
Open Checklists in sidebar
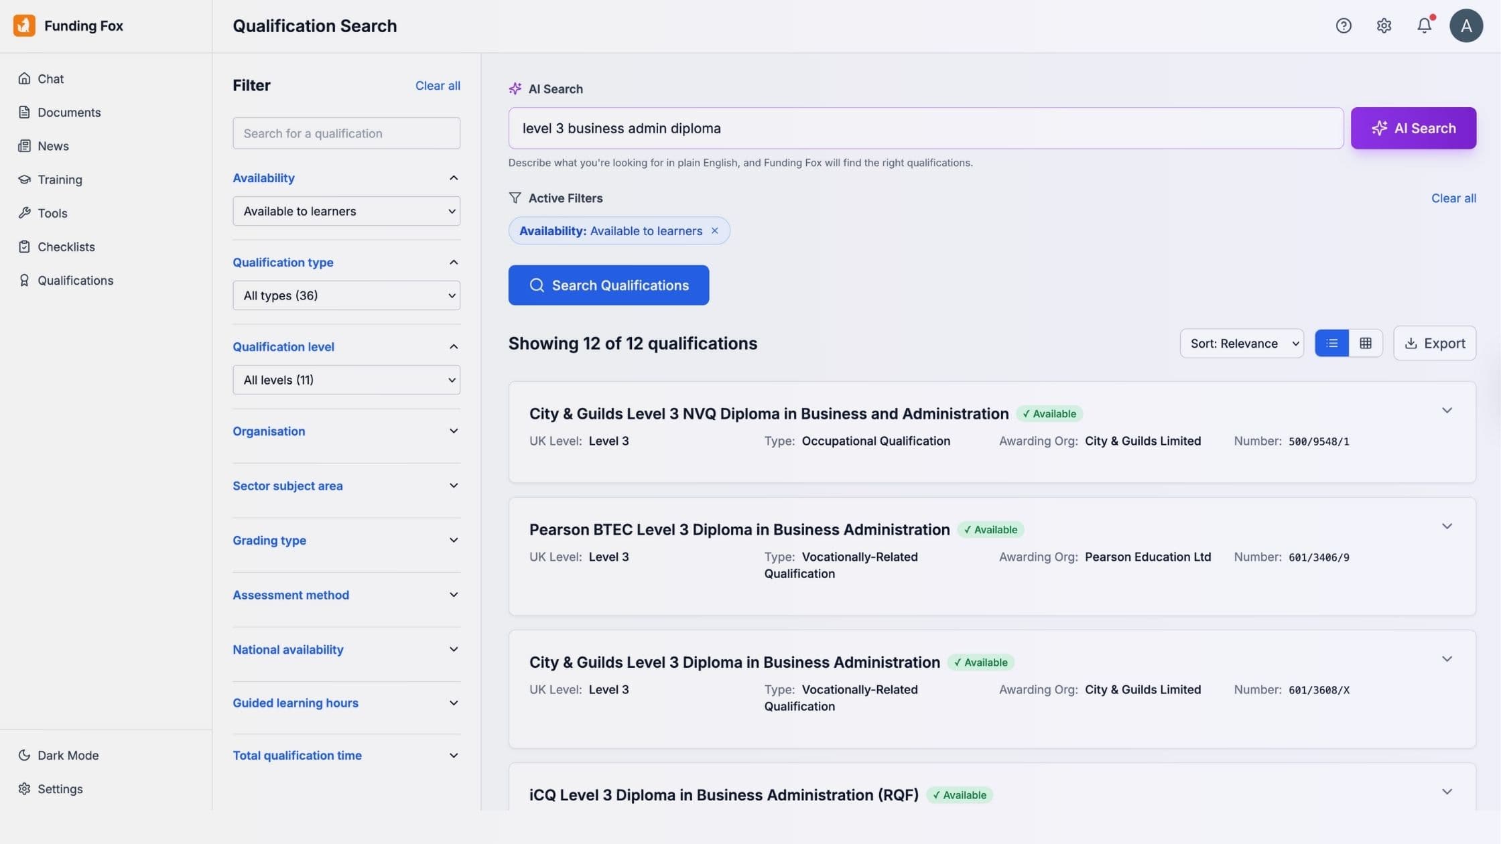click(57, 246)
